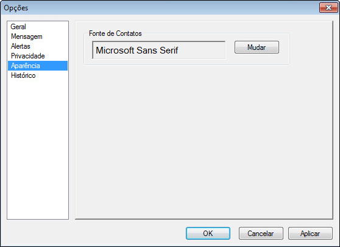Click the Opções title bar text
The height and width of the screenshot is (247, 340).
pyautogui.click(x=16, y=8)
